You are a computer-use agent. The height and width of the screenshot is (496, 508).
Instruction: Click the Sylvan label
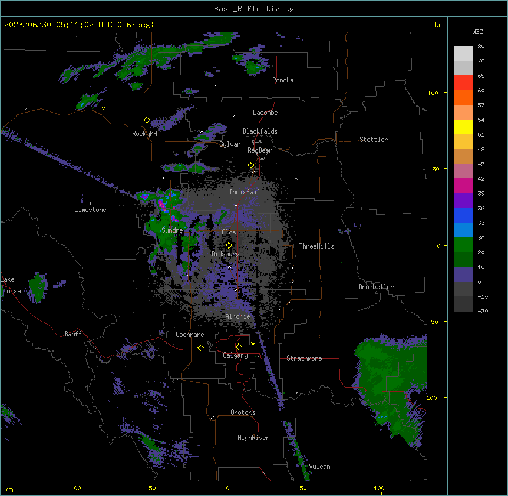click(230, 144)
